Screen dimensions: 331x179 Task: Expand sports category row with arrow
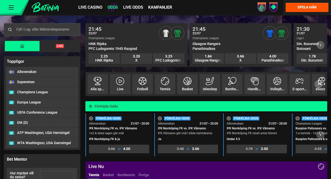click(318, 84)
